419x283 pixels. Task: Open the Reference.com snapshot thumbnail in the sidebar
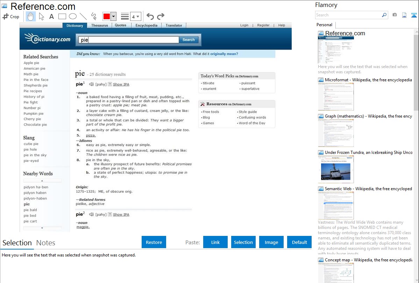(336, 50)
